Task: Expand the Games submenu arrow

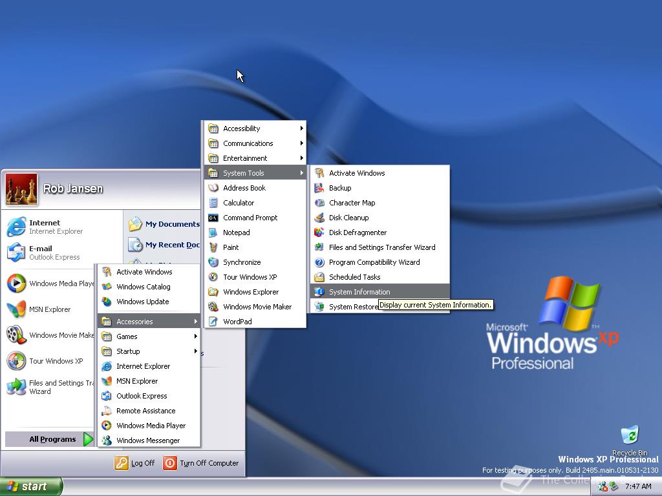Action: (x=195, y=336)
